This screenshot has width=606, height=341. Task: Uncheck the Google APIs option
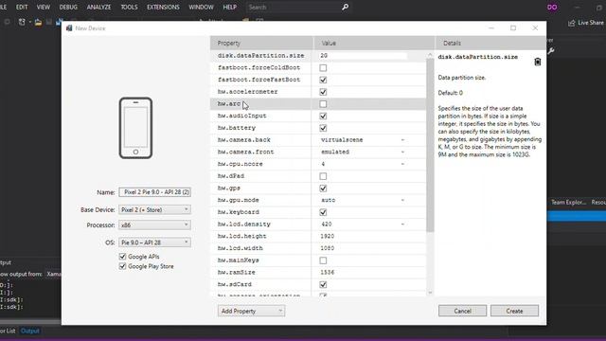point(122,257)
